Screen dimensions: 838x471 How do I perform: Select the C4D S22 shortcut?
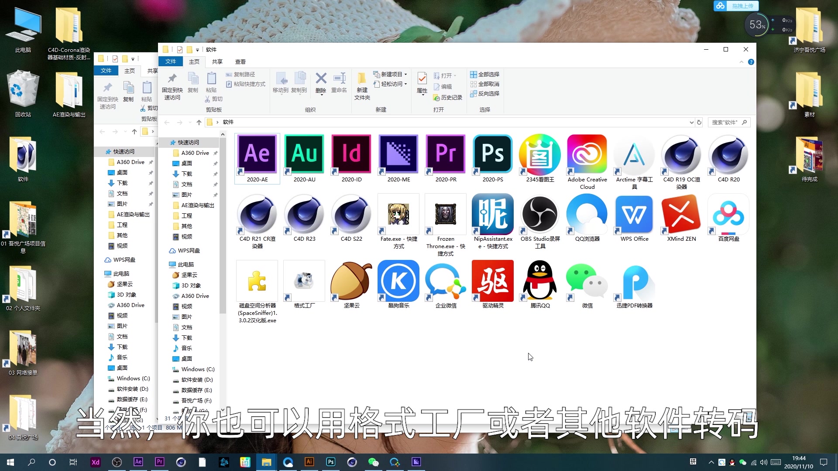tap(351, 218)
